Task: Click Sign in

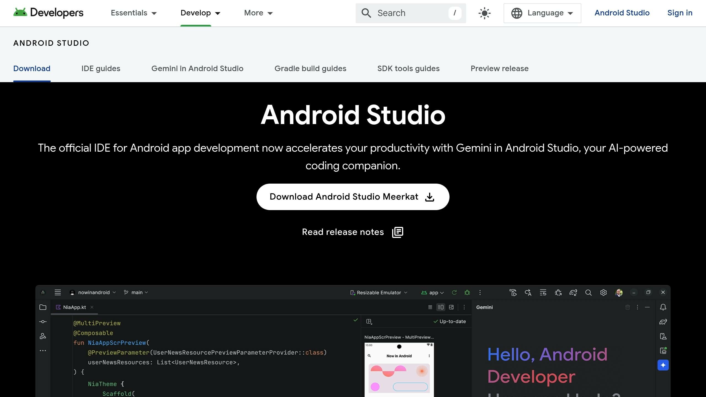Action: (x=680, y=13)
